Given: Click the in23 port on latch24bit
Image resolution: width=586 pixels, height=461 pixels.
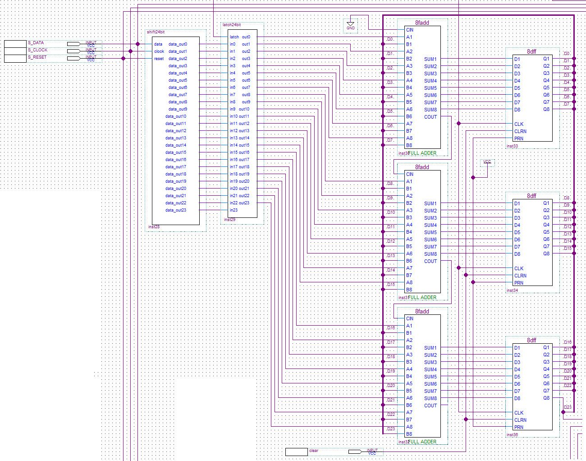Looking at the screenshot, I should click(x=233, y=210).
